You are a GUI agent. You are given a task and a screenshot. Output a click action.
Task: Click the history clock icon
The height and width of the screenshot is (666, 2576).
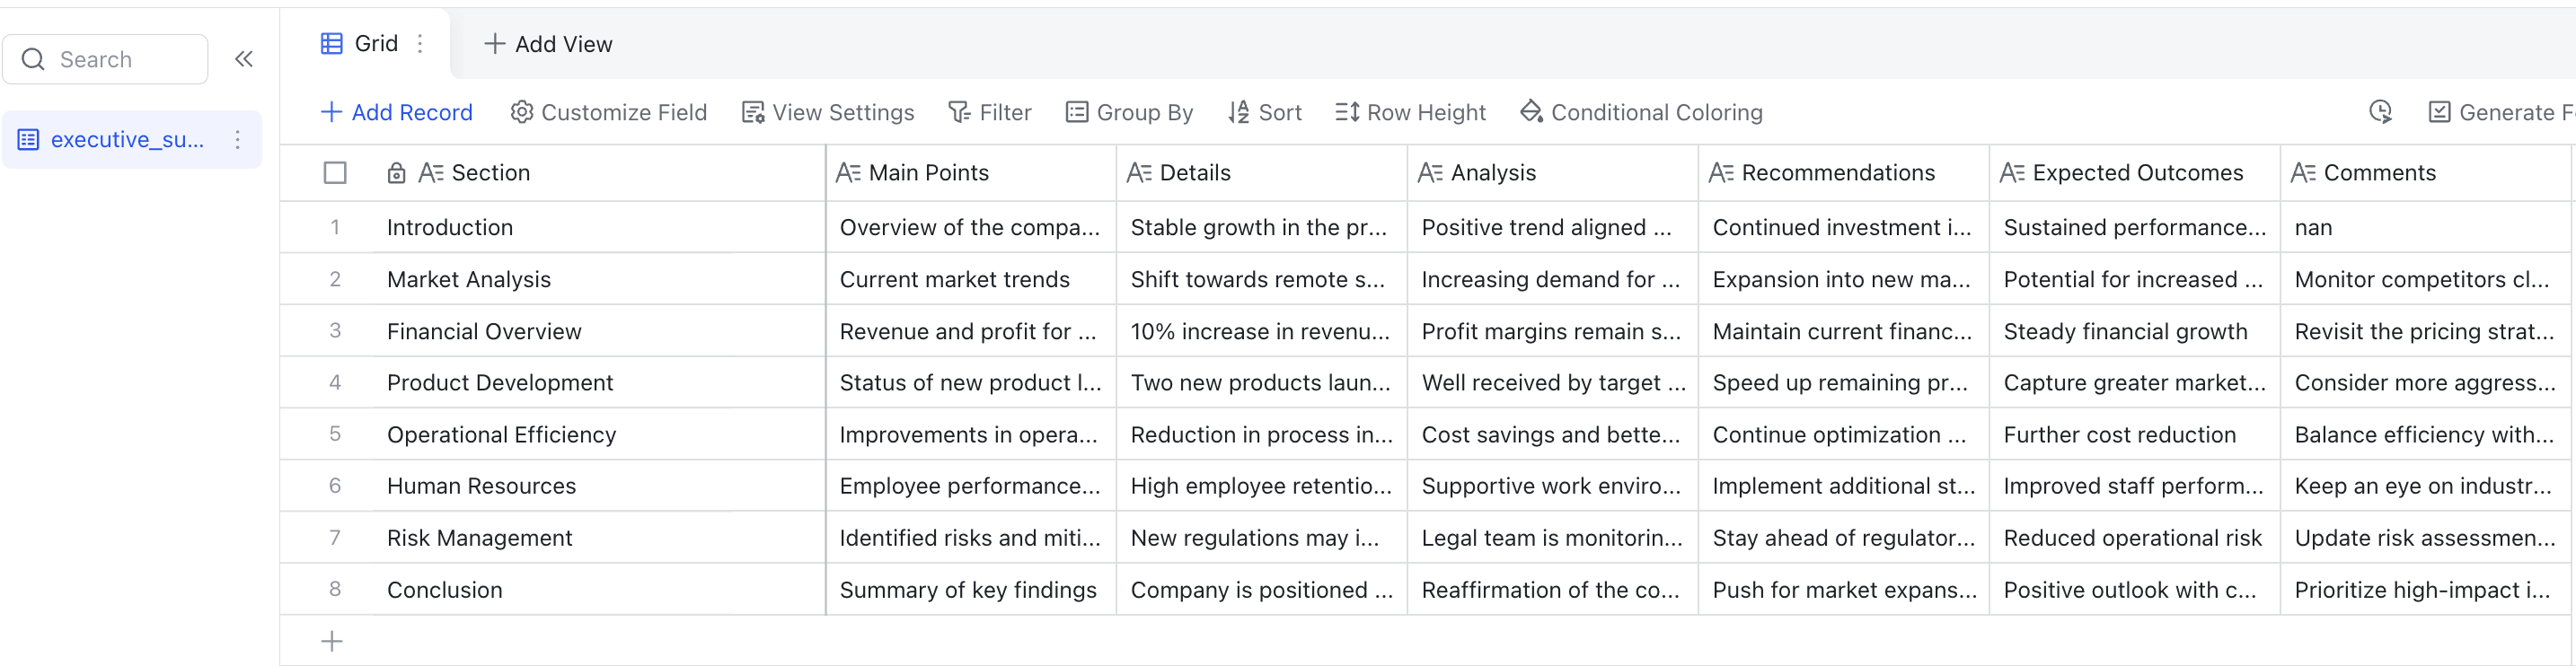[x=2380, y=112]
